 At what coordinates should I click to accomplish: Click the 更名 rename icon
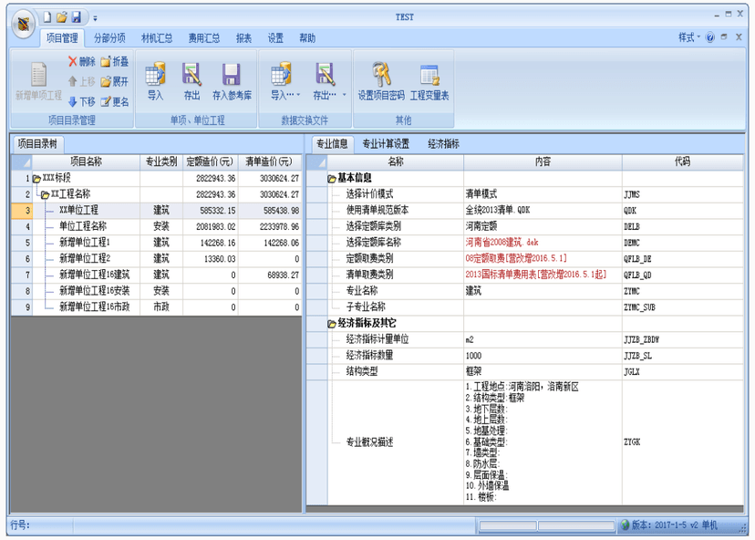(x=106, y=101)
